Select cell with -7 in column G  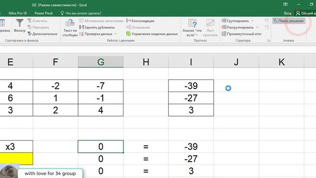pyautogui.click(x=101, y=86)
